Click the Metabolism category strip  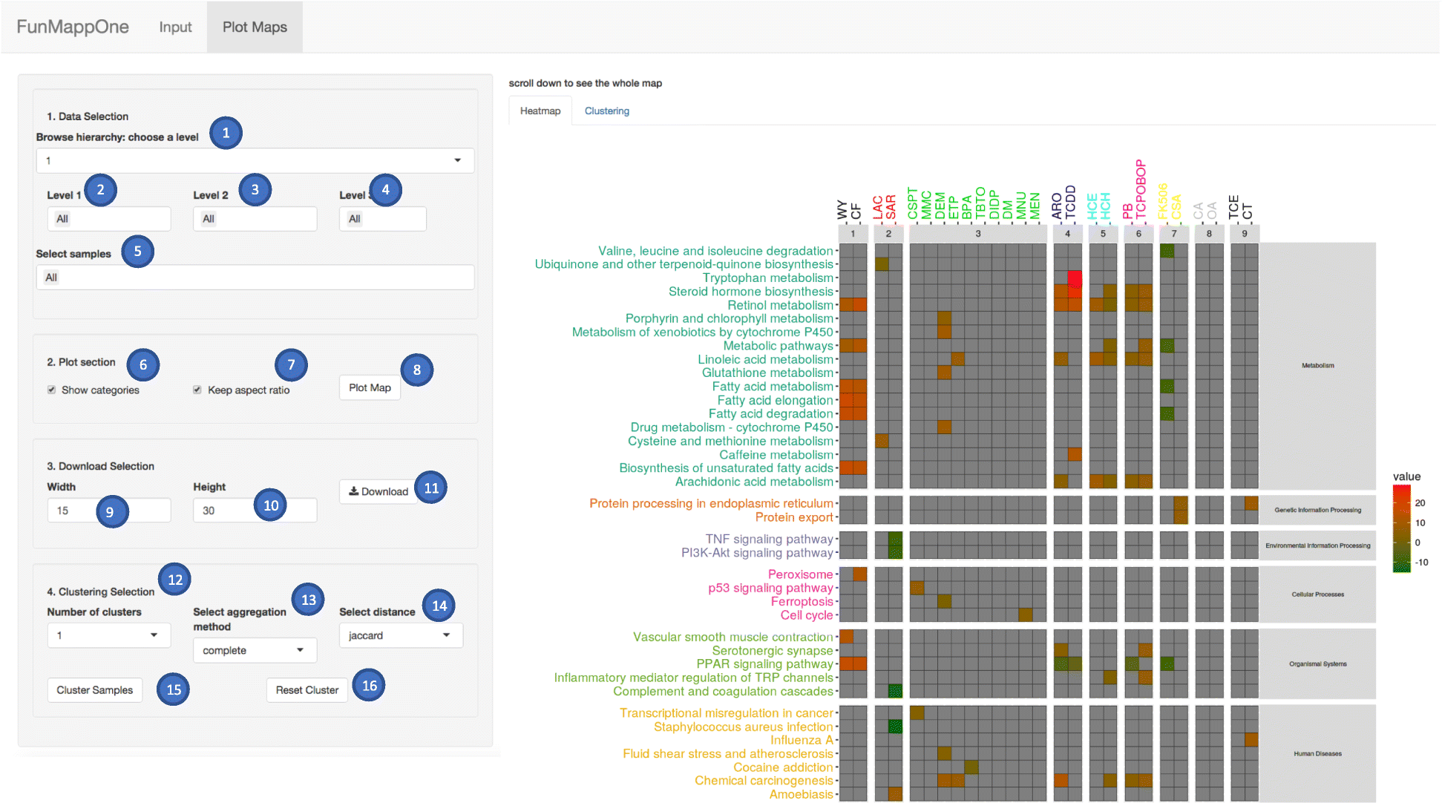click(1317, 365)
